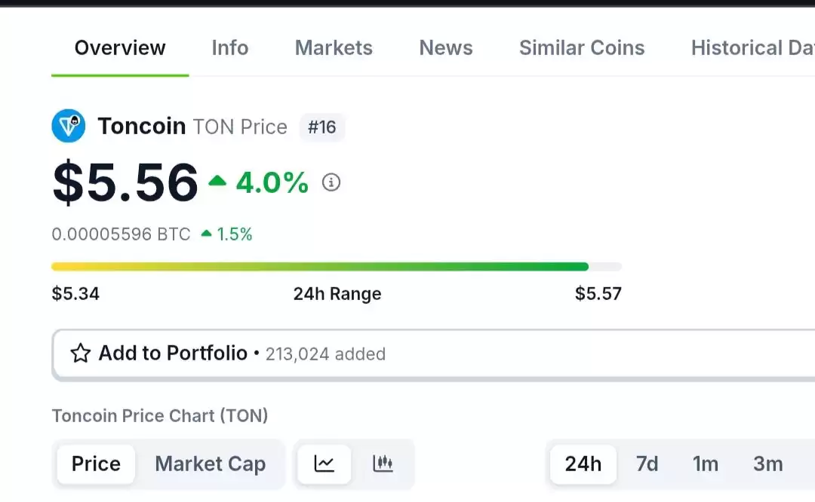
Task: Open the Info tab
Action: click(229, 47)
